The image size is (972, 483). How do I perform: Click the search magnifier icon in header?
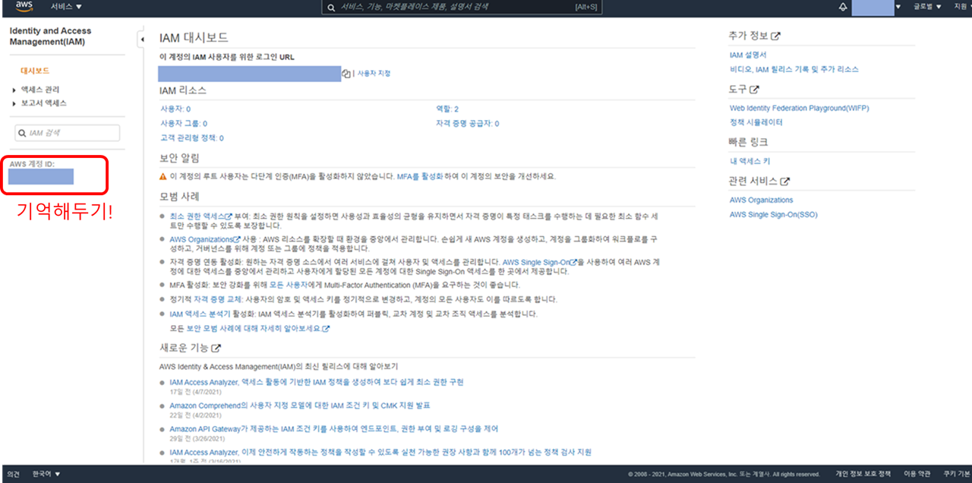coord(331,7)
